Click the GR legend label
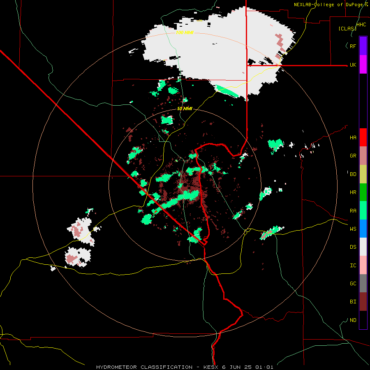The width and height of the screenshot is (370, 370). [x=353, y=156]
